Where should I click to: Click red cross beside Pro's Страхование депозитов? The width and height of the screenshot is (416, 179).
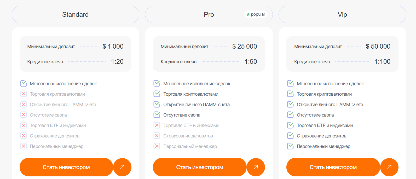pos(157,136)
